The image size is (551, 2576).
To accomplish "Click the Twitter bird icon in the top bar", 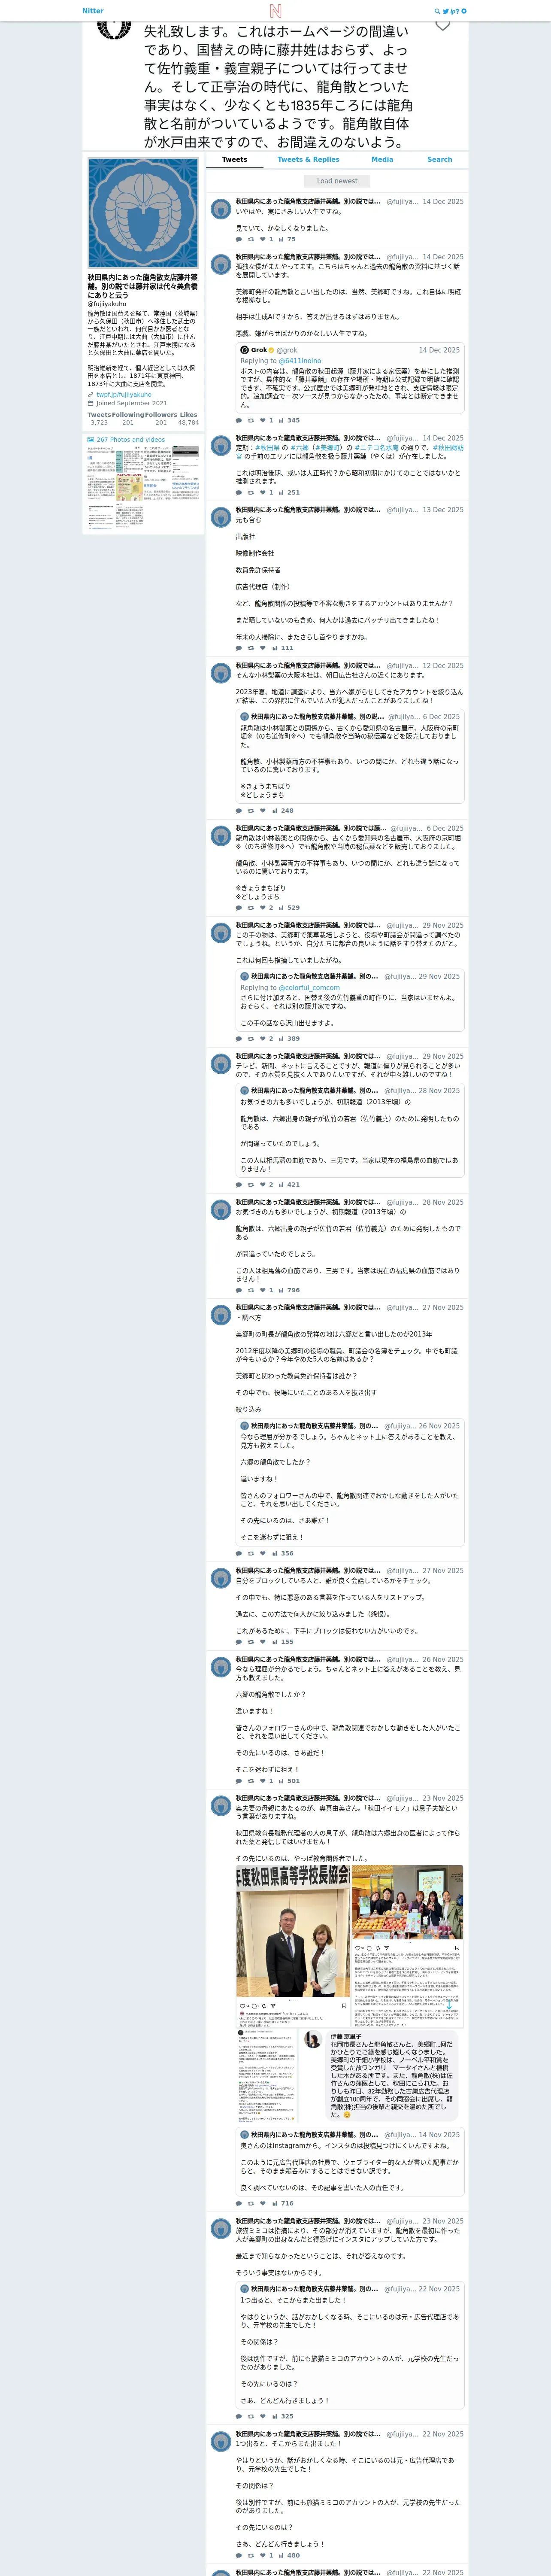I will click(446, 11).
